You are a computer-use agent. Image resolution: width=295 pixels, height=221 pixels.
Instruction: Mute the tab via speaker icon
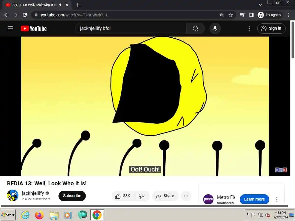pyautogui.click(x=60, y=5)
